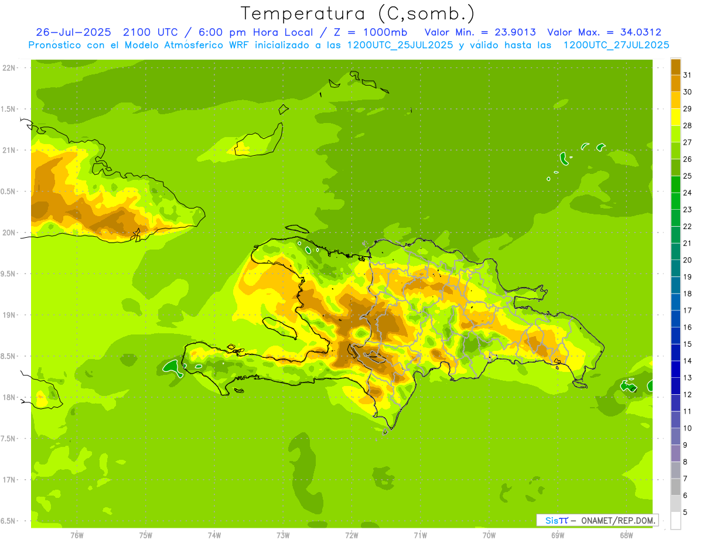Click the '74W' longitude label
Screen dimensions: 703x543
[214, 535]
